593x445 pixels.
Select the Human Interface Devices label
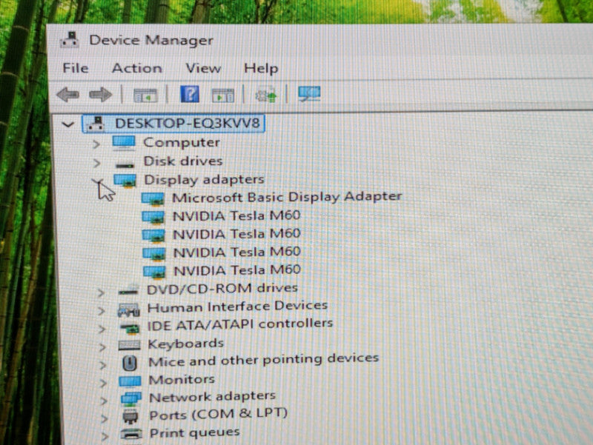[237, 307]
